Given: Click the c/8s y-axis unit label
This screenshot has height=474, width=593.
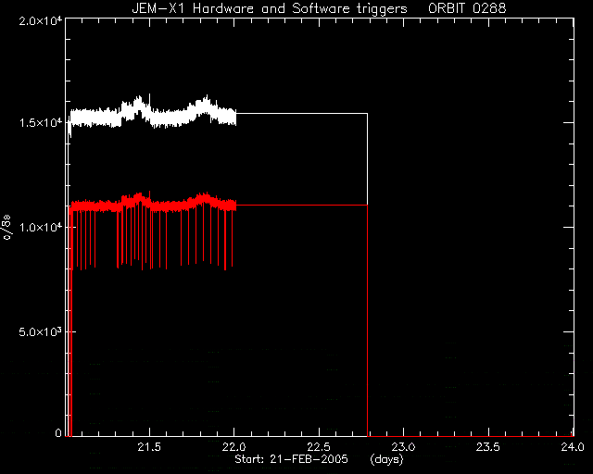Looking at the screenshot, I should click(7, 227).
